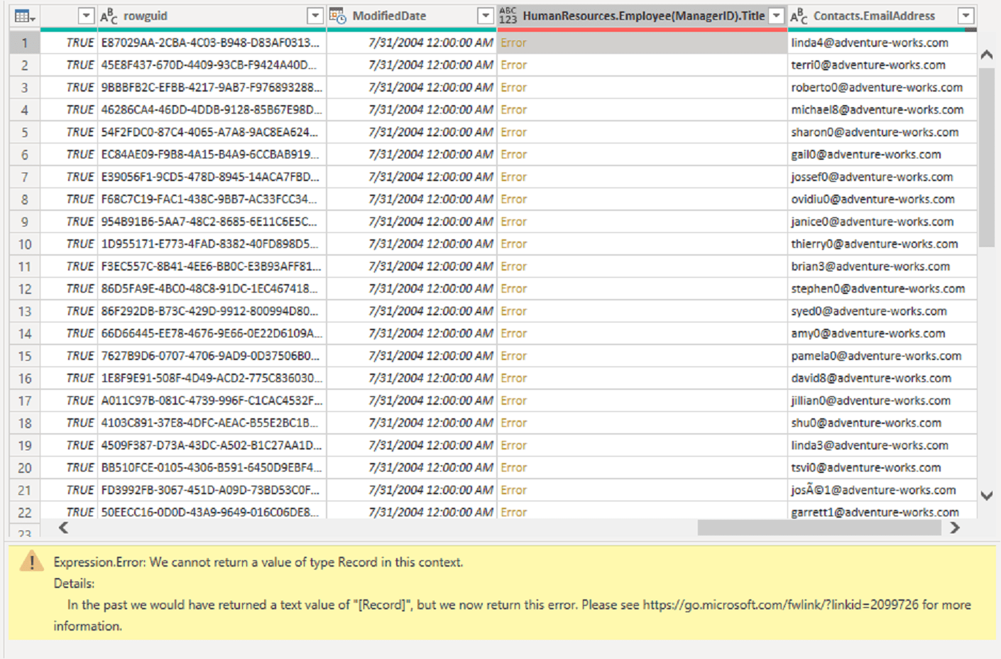Viewport: 1001px width, 659px height.
Task: Click the ABC text type icon on rowguid
Action: (x=109, y=15)
